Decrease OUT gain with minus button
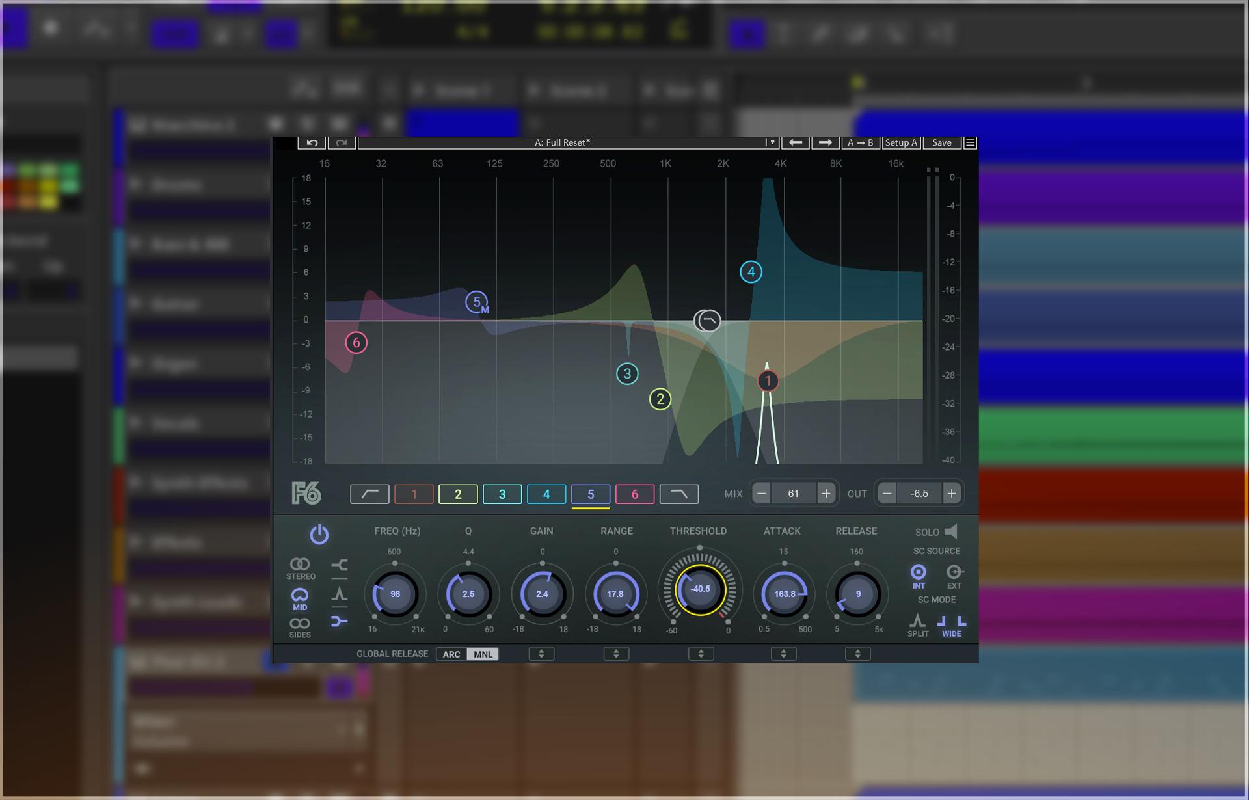The image size is (1249, 800). [887, 494]
